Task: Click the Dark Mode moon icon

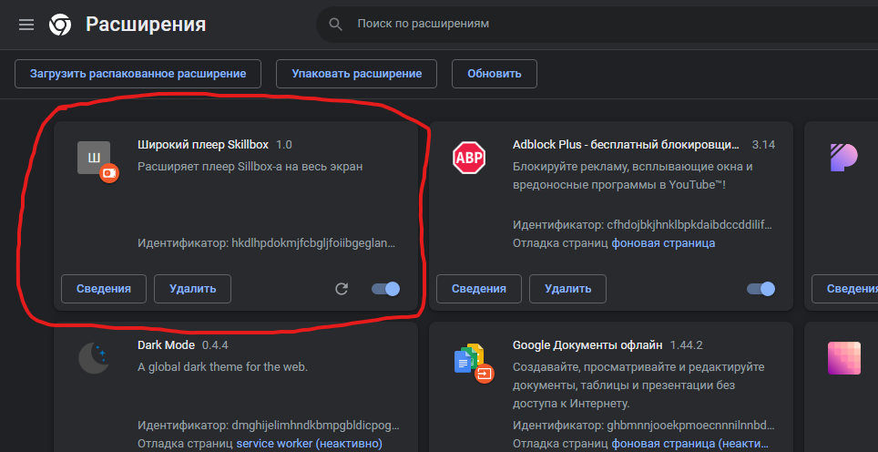Action: tap(93, 358)
